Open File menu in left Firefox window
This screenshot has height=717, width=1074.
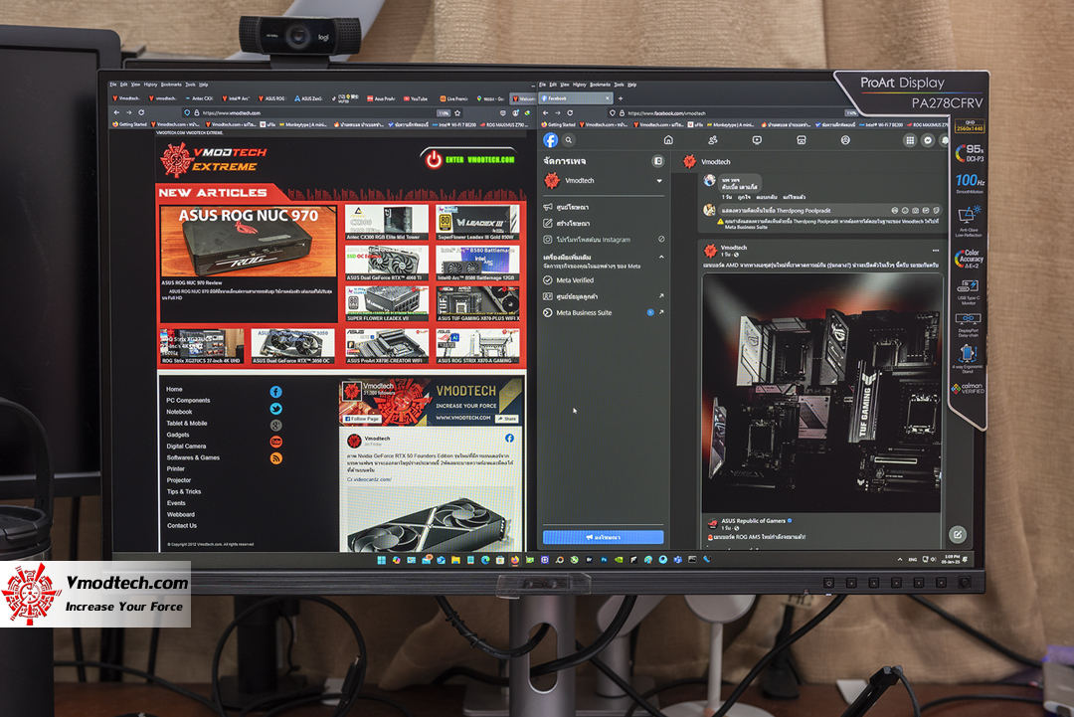[x=113, y=85]
